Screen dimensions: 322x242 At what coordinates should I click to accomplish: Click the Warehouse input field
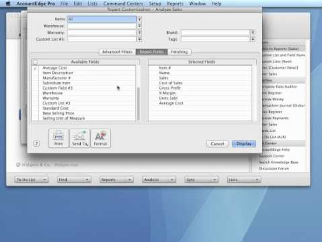click(102, 26)
